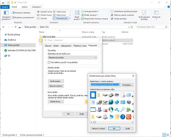The height and width of the screenshot is (137, 171).
Task: Switch to thumbnails view icon in the status bar
Action: click(x=168, y=135)
